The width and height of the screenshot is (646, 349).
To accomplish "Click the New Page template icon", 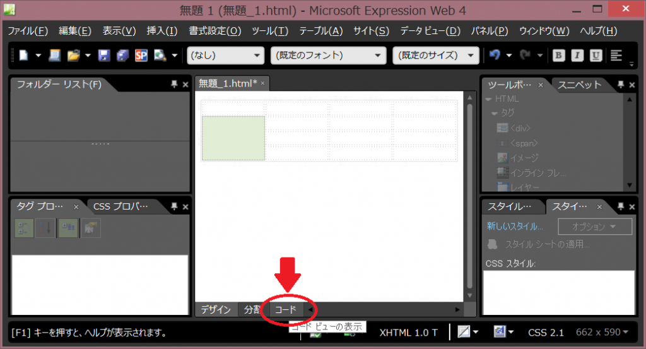I will click(55, 55).
